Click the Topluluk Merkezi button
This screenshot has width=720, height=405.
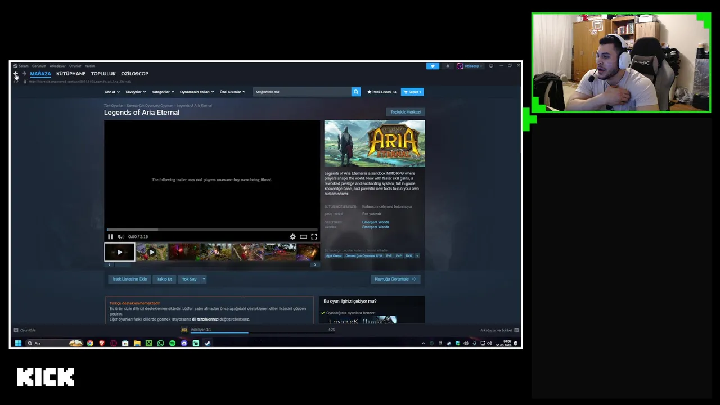point(406,112)
